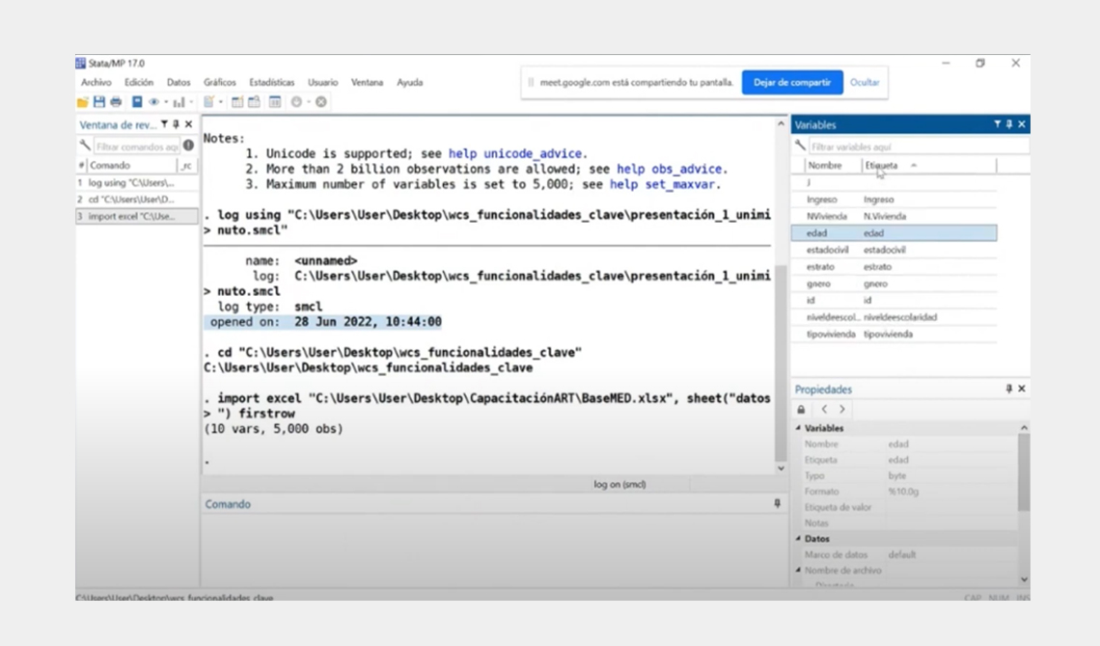Click the Filtrar variables aquí field
The width and height of the screenshot is (1100, 646).
(919, 147)
